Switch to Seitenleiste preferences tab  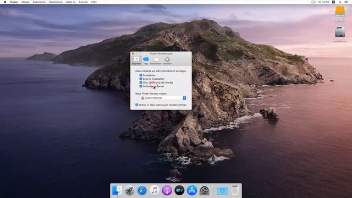[156, 61]
